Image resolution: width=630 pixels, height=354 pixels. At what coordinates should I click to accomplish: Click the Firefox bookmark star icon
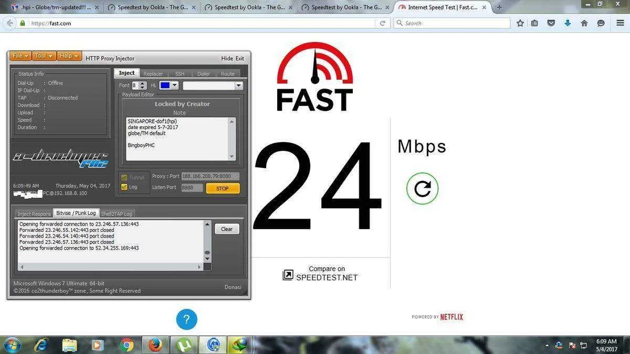click(x=520, y=23)
